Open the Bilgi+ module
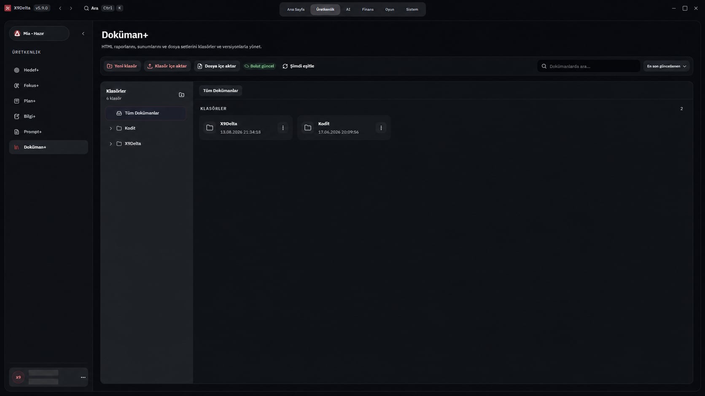 48,116
